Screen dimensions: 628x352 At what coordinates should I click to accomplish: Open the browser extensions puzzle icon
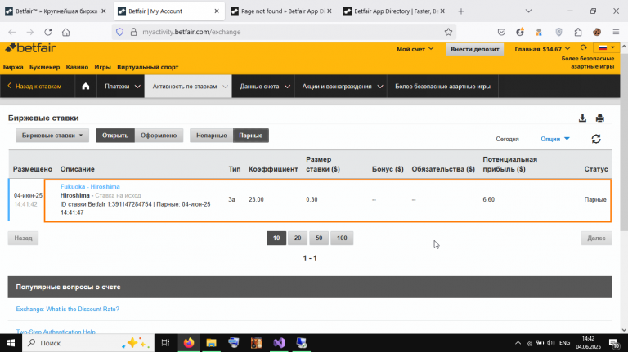click(x=578, y=32)
